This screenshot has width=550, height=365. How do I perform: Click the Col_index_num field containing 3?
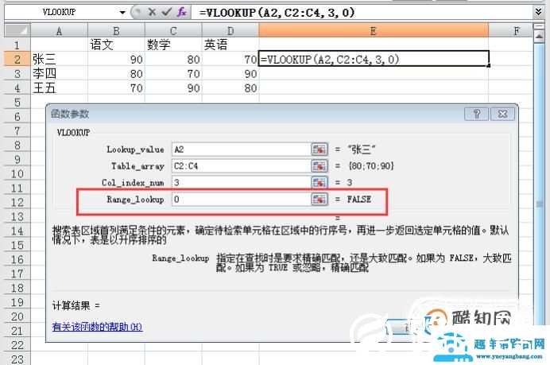click(x=241, y=182)
